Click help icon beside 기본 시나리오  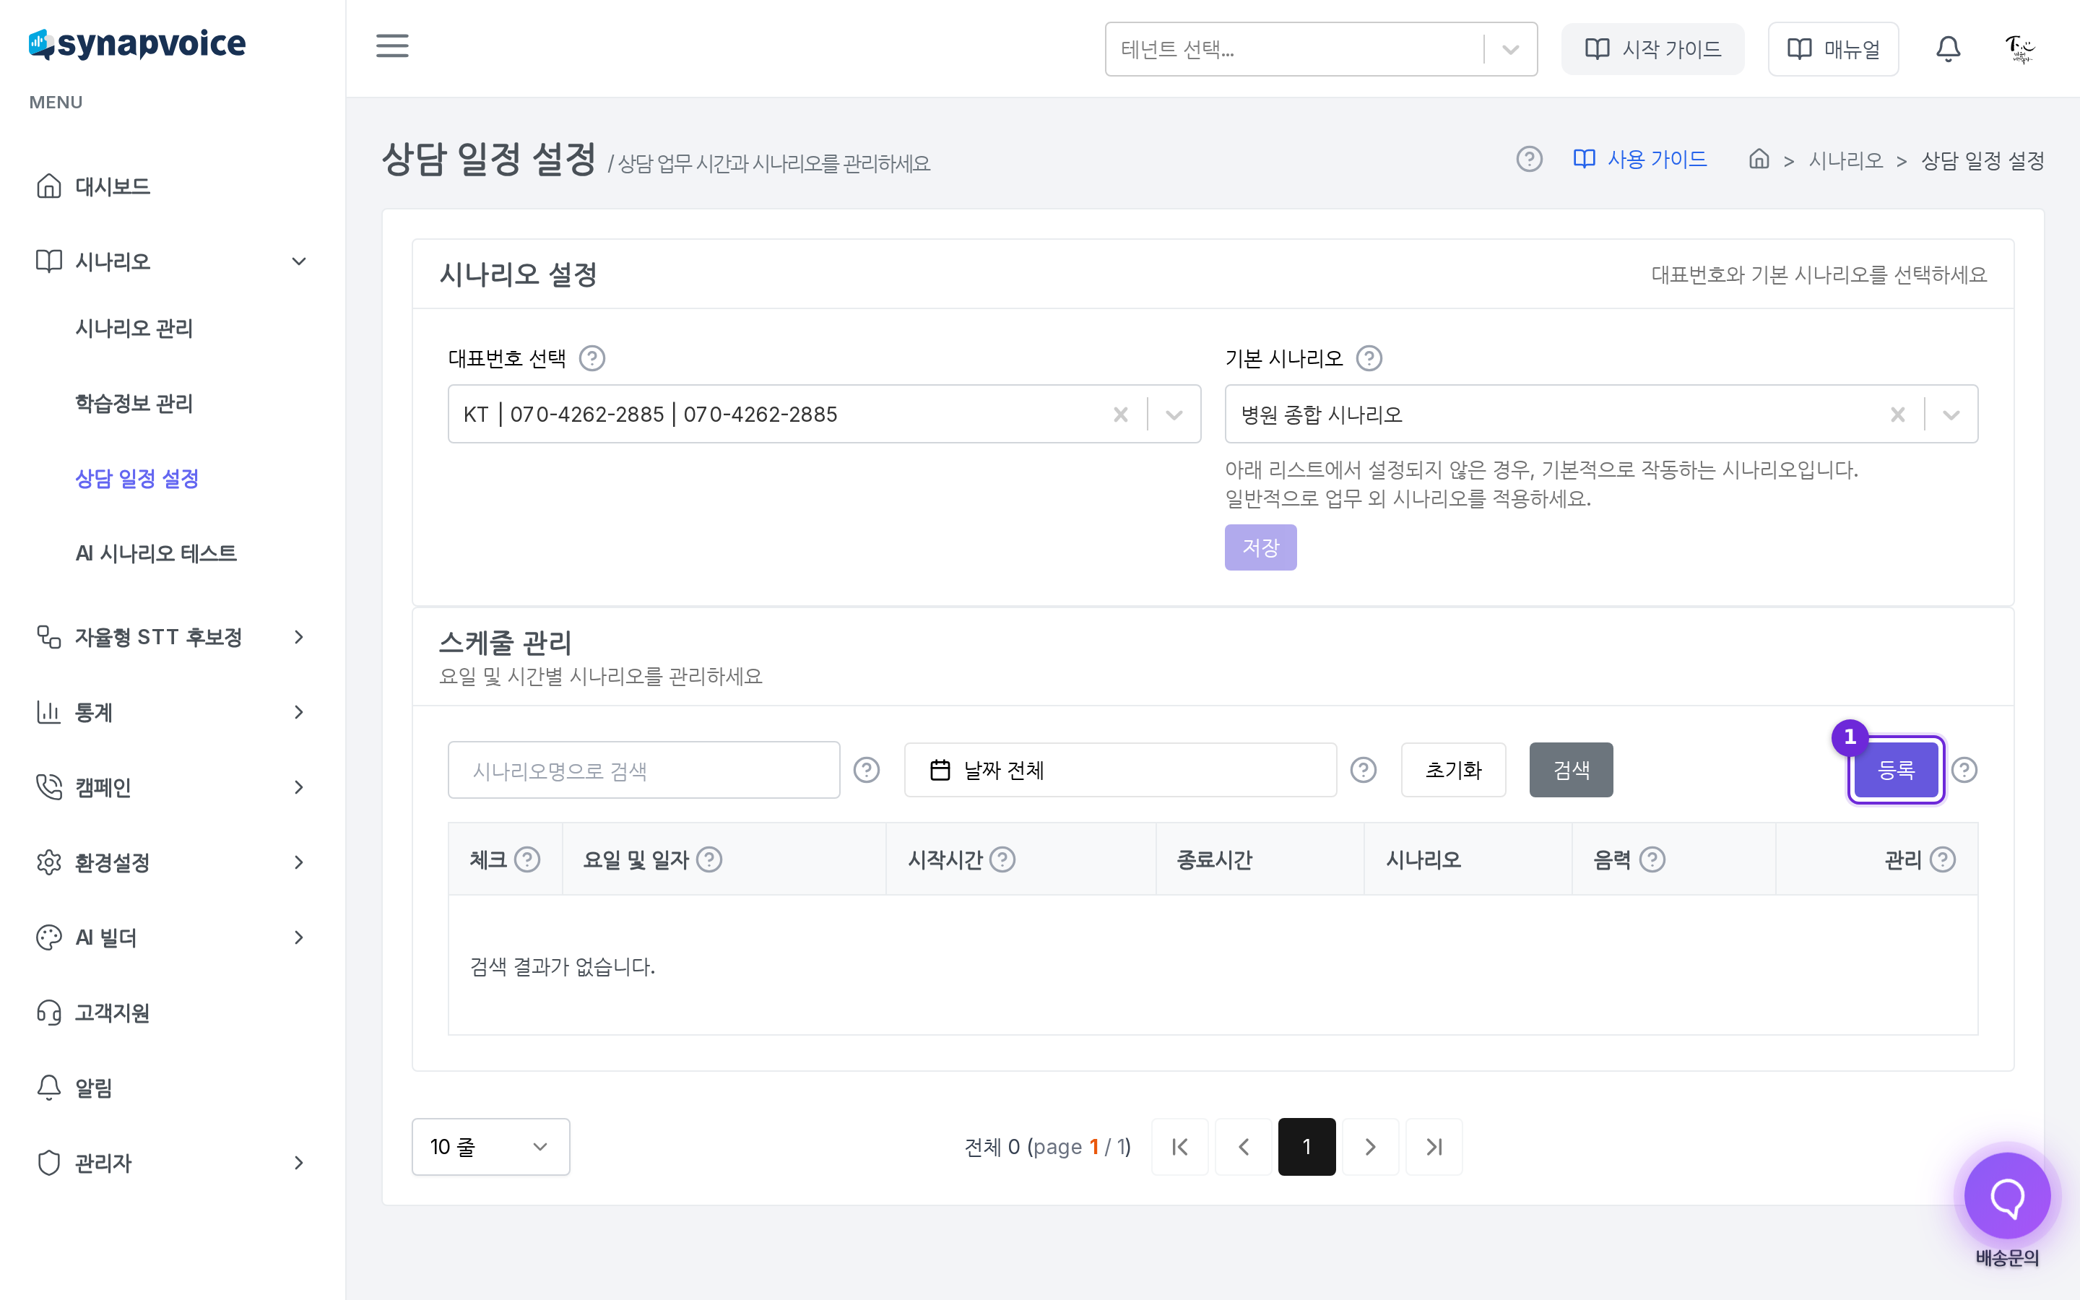[x=1369, y=357]
